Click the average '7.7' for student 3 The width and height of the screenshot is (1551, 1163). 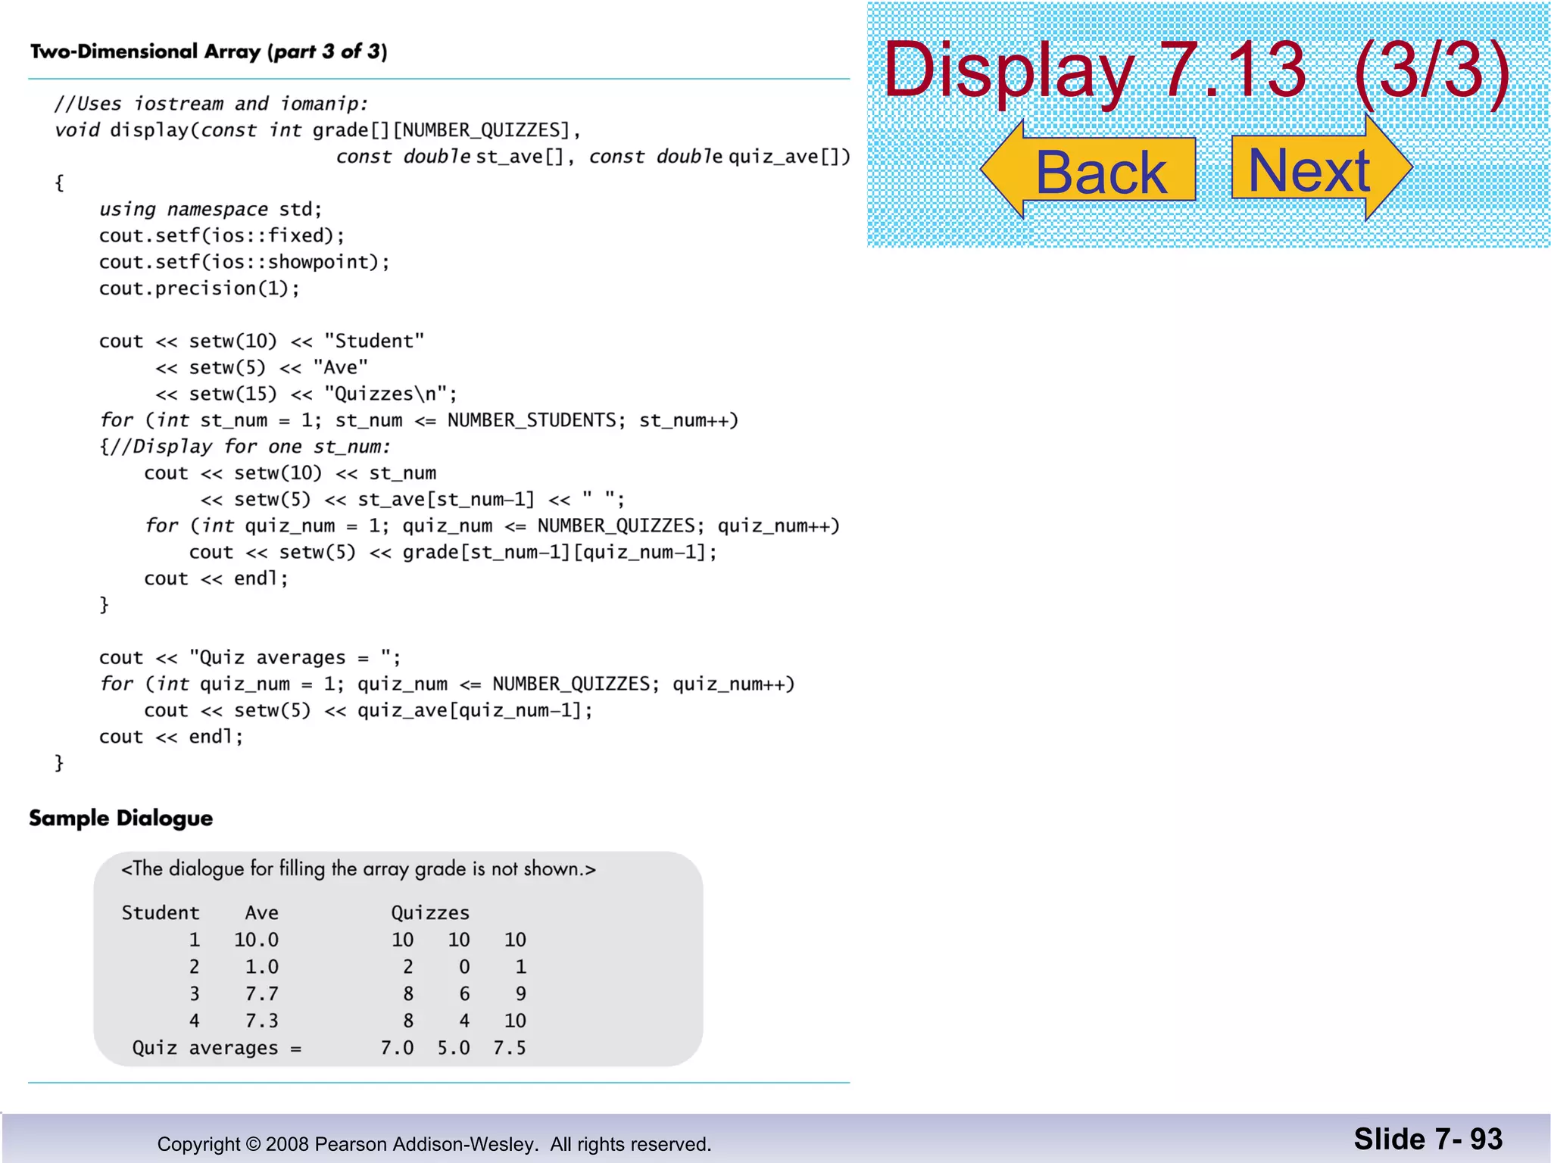point(262,993)
